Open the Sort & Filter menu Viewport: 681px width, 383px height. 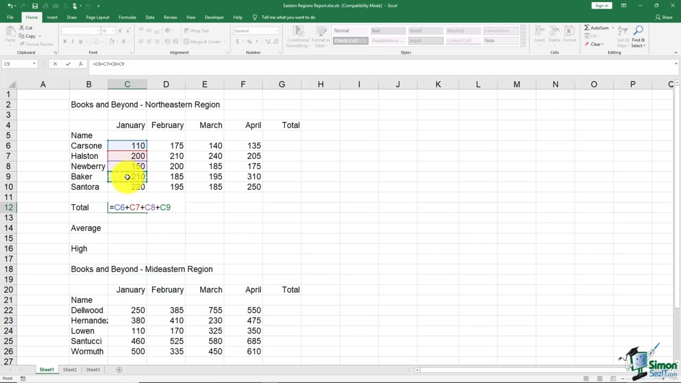tap(622, 36)
